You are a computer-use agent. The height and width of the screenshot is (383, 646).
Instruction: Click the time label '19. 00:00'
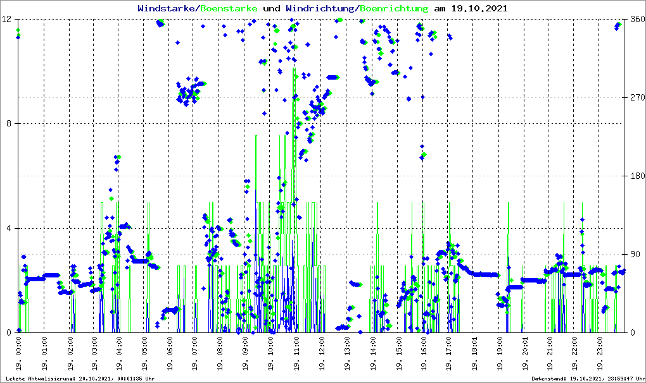[x=18, y=354]
